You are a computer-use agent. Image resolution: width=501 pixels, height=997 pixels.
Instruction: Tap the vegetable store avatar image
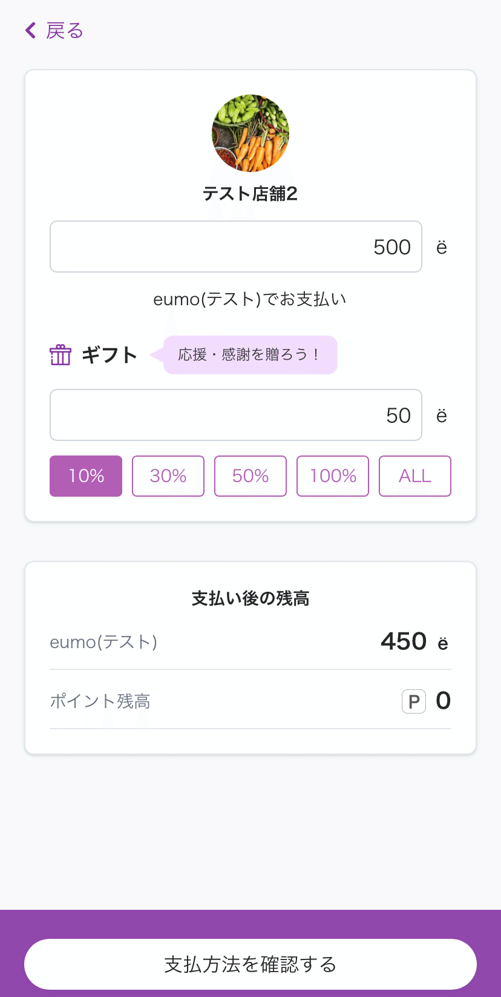(250, 133)
